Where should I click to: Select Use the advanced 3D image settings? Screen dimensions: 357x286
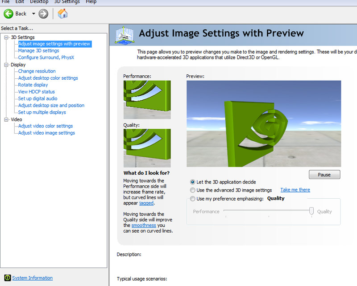tap(193, 190)
